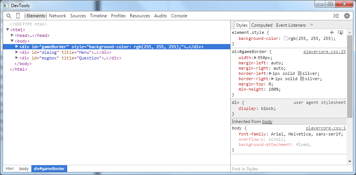Show more sidebar tabs chevron
Viewport: 356px width, 175px height.
click(x=311, y=25)
